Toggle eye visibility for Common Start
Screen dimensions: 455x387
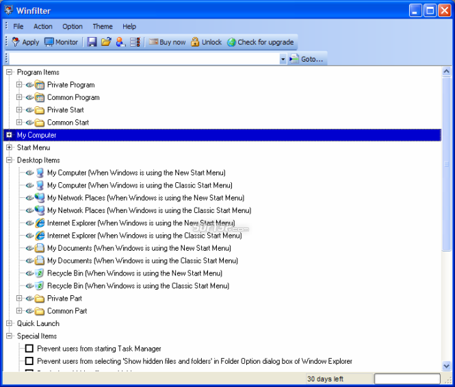(29, 123)
